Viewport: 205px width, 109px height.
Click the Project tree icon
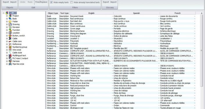point(10,16)
